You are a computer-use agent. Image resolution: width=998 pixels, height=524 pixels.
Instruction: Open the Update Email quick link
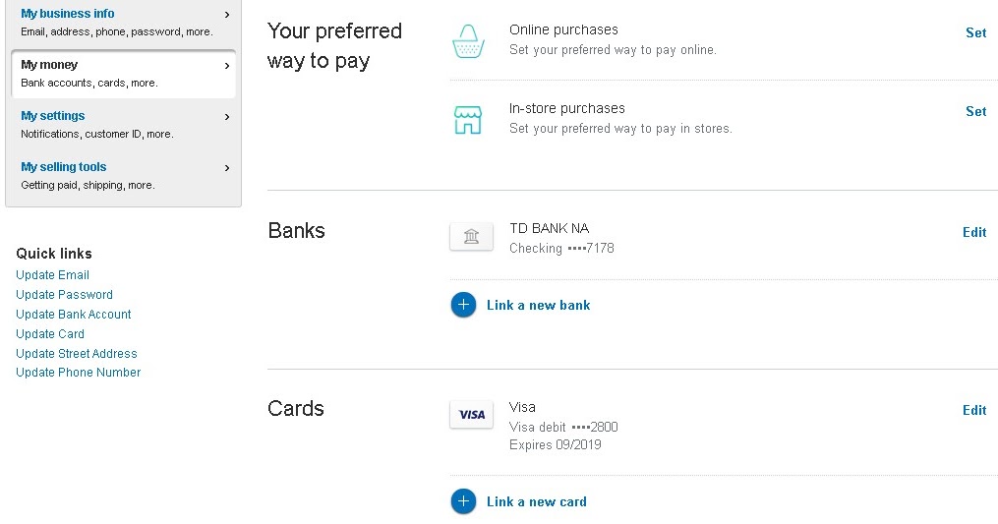click(52, 275)
